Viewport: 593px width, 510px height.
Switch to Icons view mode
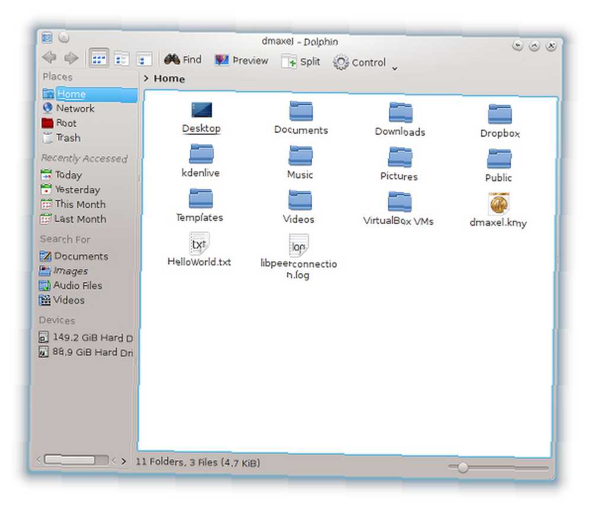[x=99, y=58]
